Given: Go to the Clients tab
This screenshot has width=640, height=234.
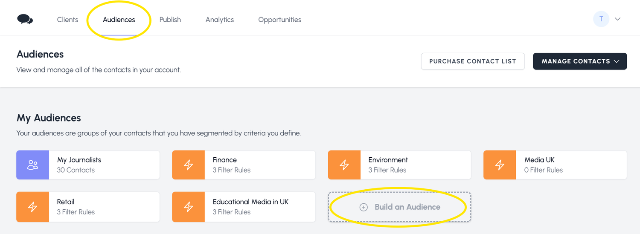Looking at the screenshot, I should (67, 20).
